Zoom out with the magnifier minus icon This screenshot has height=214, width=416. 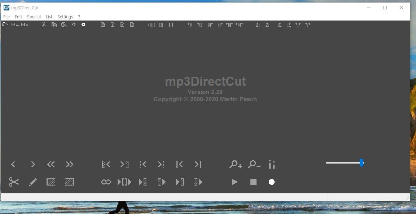(x=254, y=165)
